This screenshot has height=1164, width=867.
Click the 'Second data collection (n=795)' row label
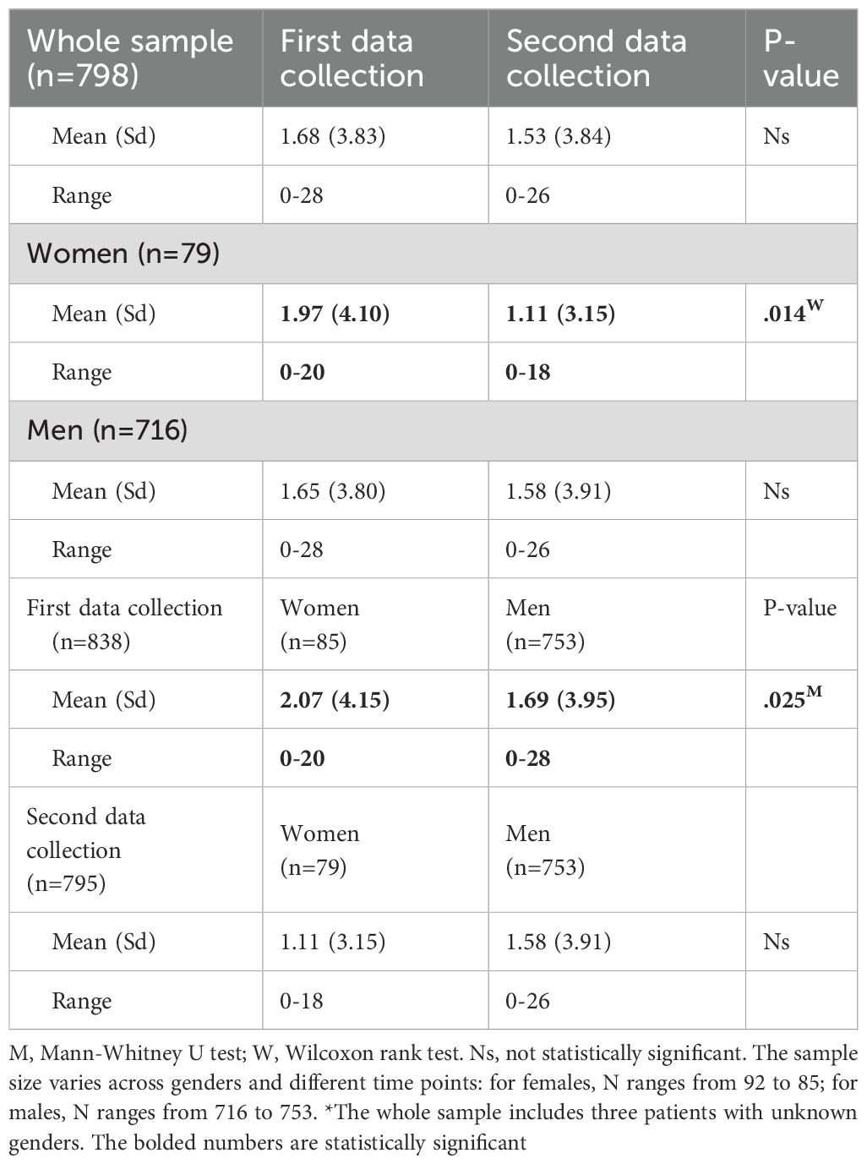coord(85,850)
